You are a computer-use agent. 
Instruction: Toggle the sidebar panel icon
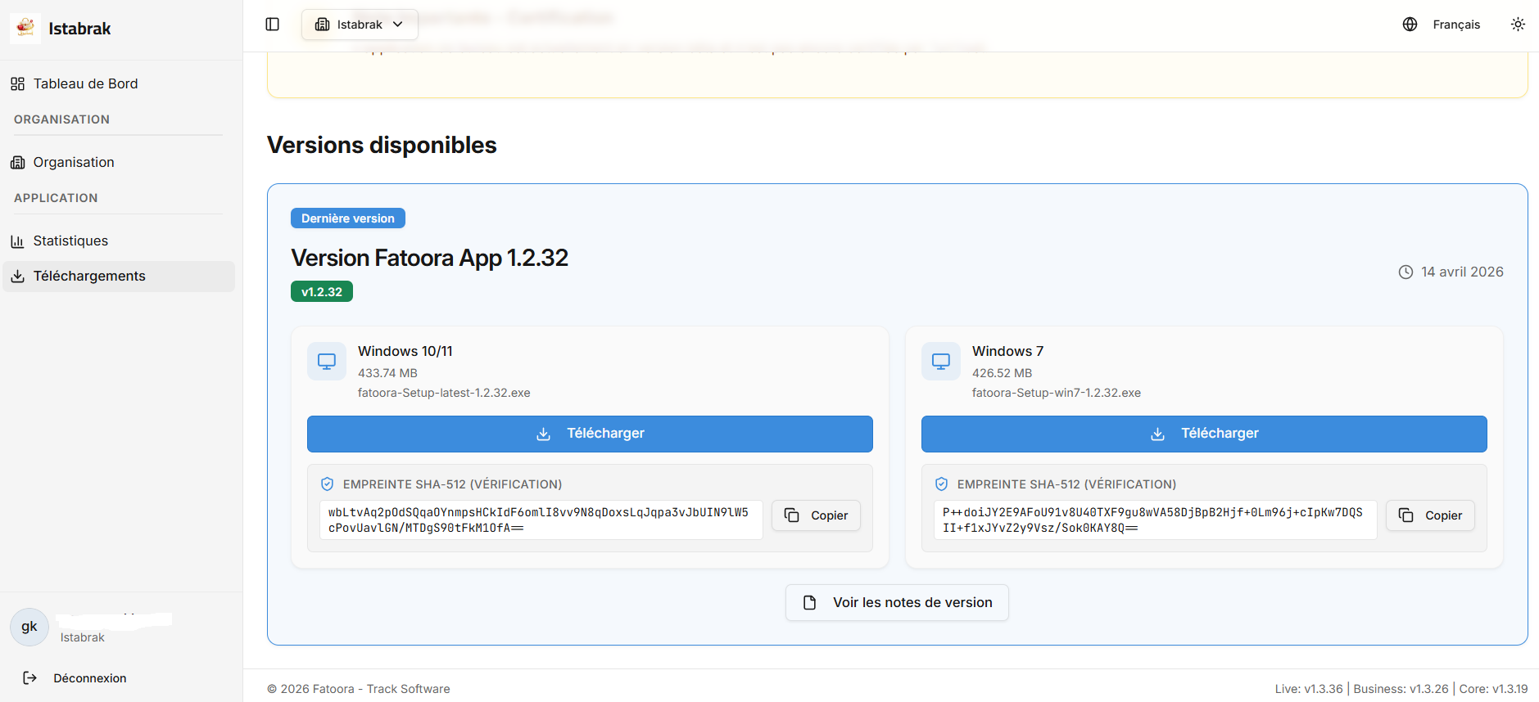(x=273, y=25)
